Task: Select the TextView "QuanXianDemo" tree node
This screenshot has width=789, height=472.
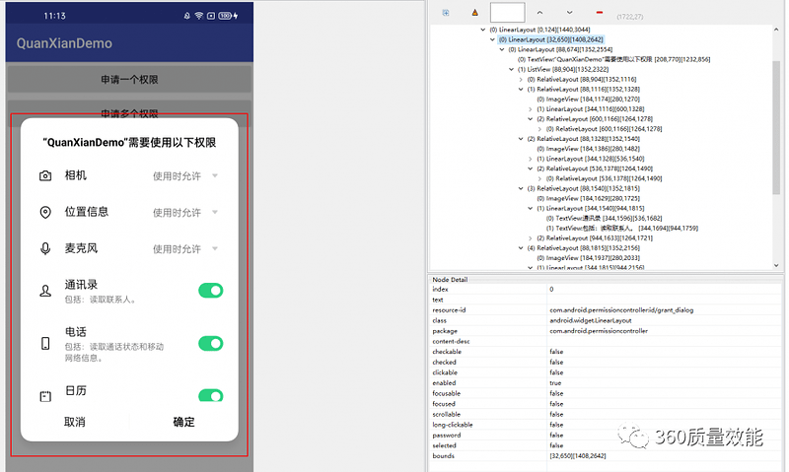Action: (x=613, y=59)
